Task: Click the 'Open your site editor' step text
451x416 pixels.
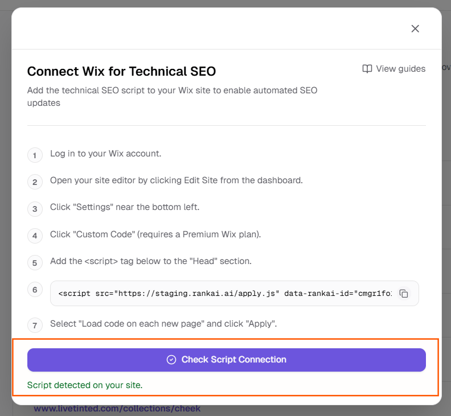Action: (x=177, y=180)
